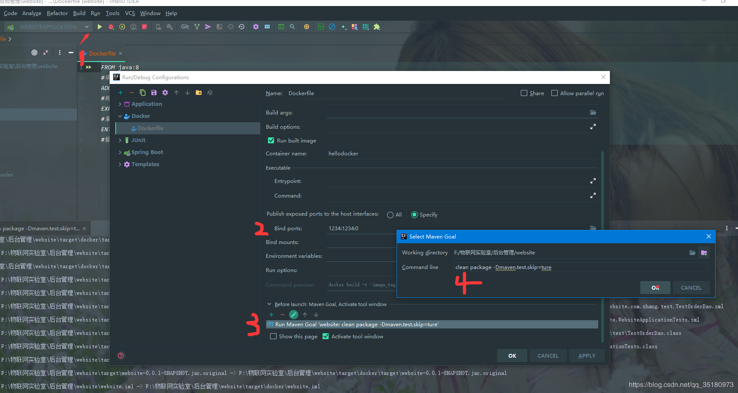Add new configuration with plus icon
The width and height of the screenshot is (738, 393).
[x=120, y=93]
